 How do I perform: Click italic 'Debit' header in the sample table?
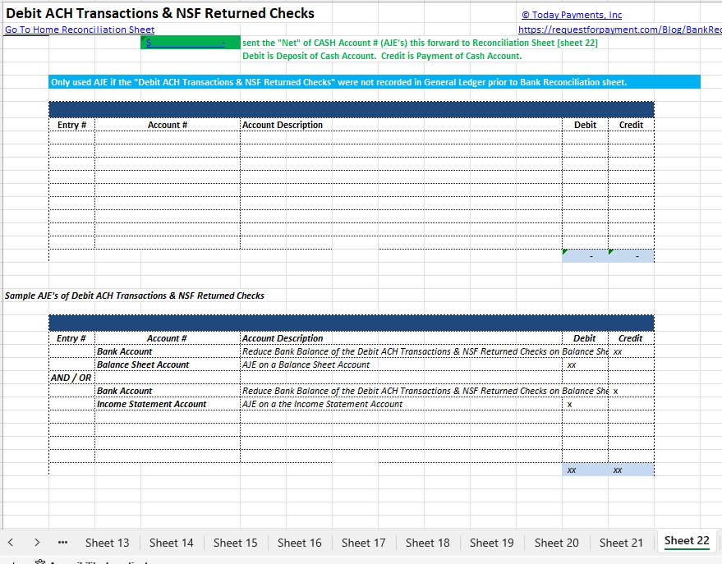(585, 338)
